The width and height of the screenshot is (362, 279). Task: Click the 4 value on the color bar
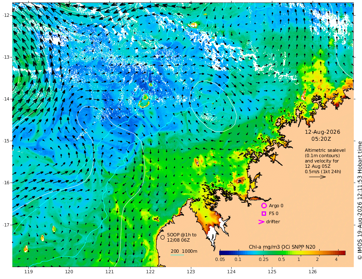click(336, 259)
